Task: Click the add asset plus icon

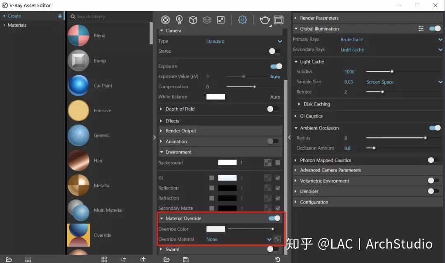Action: pyautogui.click(x=143, y=259)
